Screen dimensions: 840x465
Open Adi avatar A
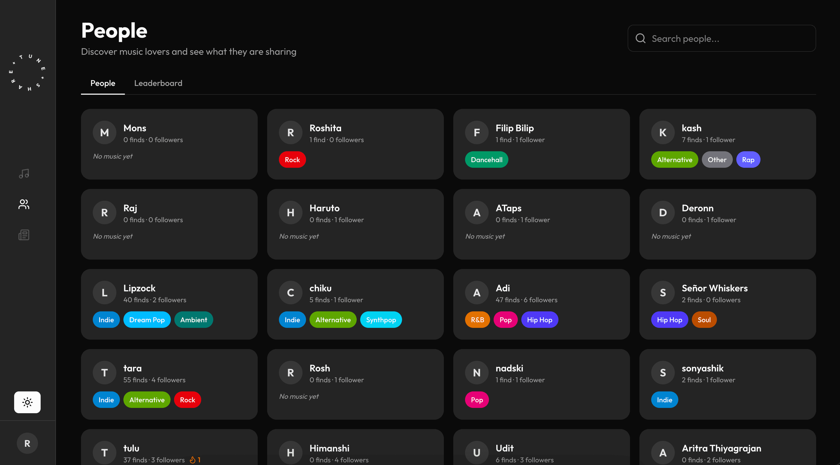coord(477,293)
